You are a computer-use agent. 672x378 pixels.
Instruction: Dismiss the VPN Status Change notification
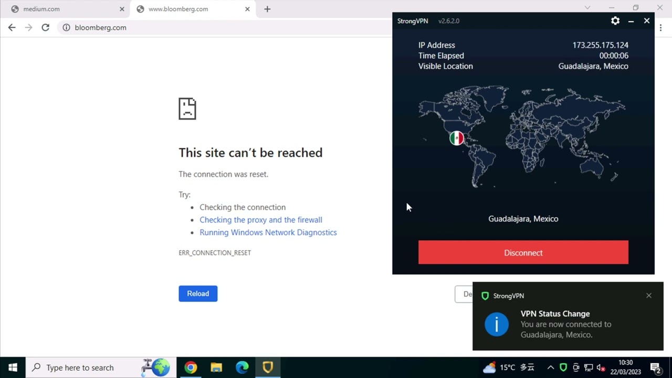pos(649,296)
